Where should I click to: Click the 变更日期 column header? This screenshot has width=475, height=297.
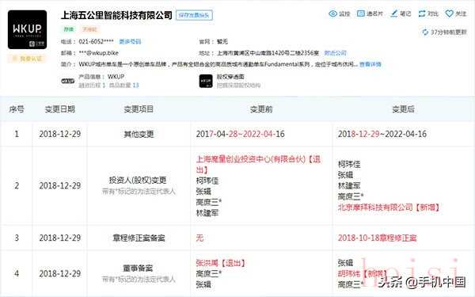click(60, 109)
